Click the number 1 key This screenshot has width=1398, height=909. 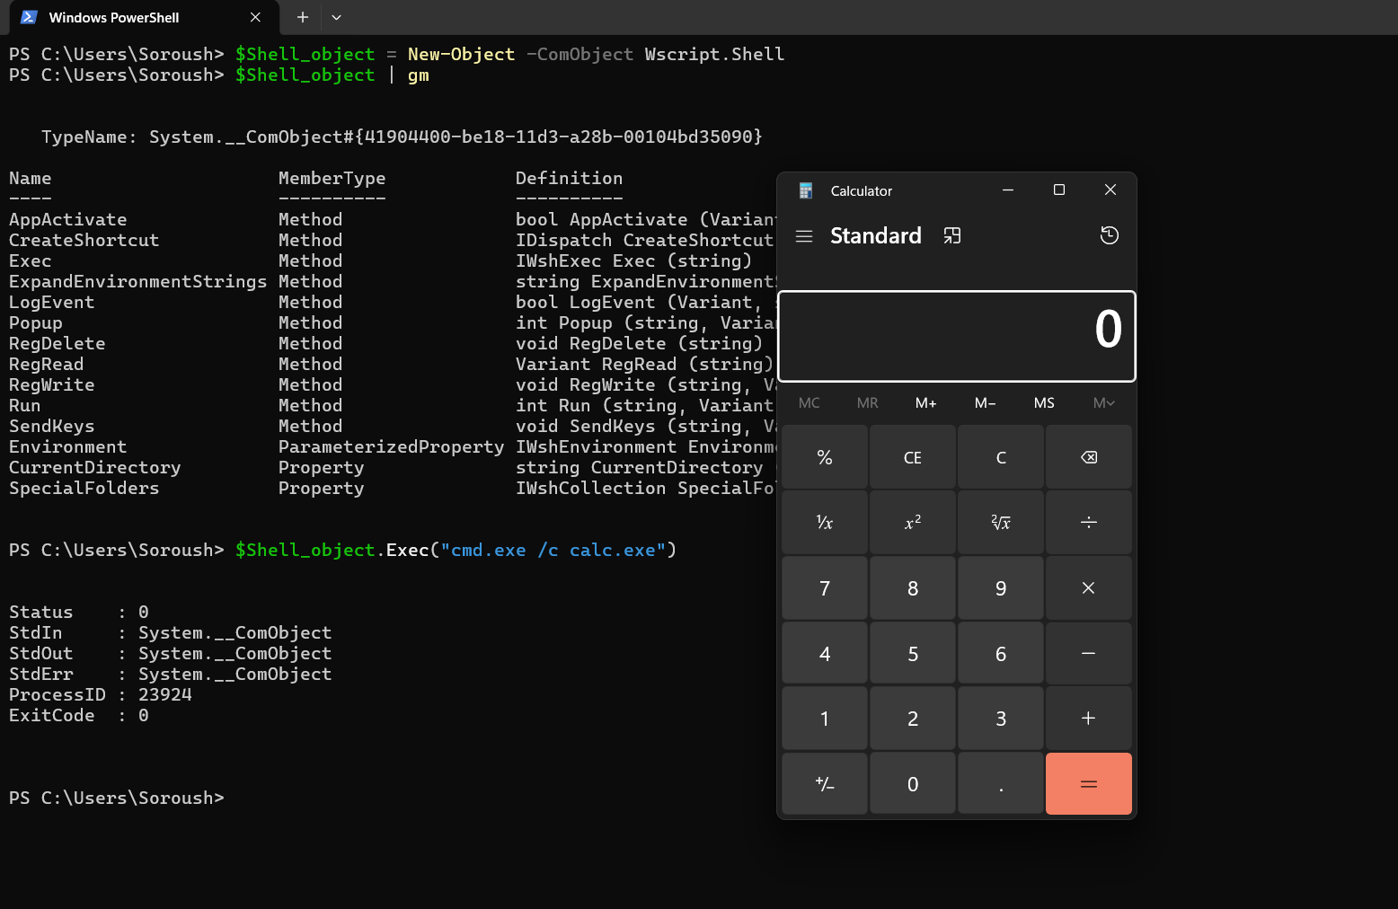pyautogui.click(x=825, y=719)
